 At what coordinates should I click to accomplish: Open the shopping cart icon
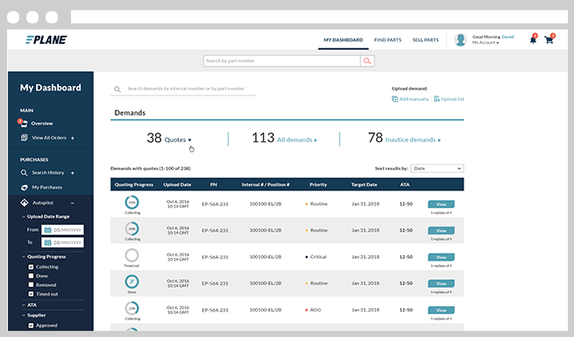tap(549, 39)
